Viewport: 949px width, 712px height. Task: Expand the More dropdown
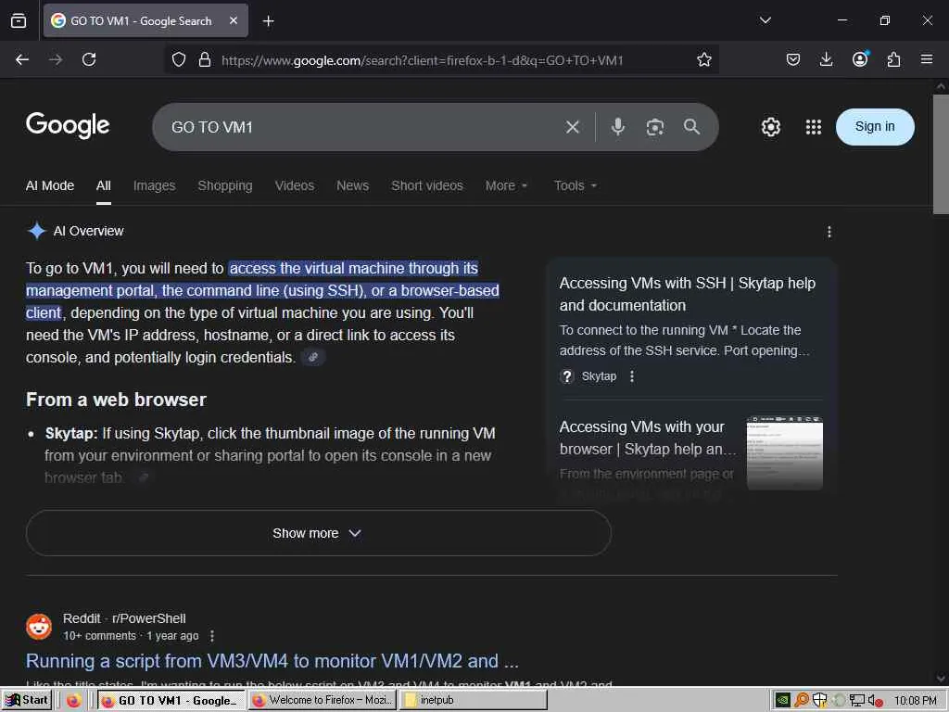pos(507,185)
